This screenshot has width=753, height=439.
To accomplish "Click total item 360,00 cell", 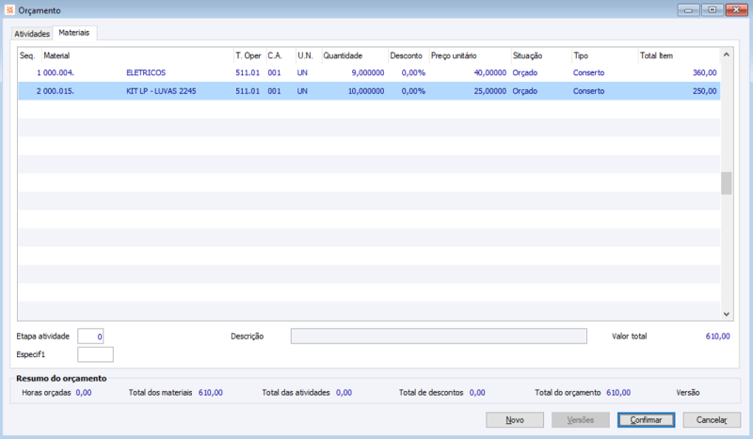I will click(x=704, y=73).
